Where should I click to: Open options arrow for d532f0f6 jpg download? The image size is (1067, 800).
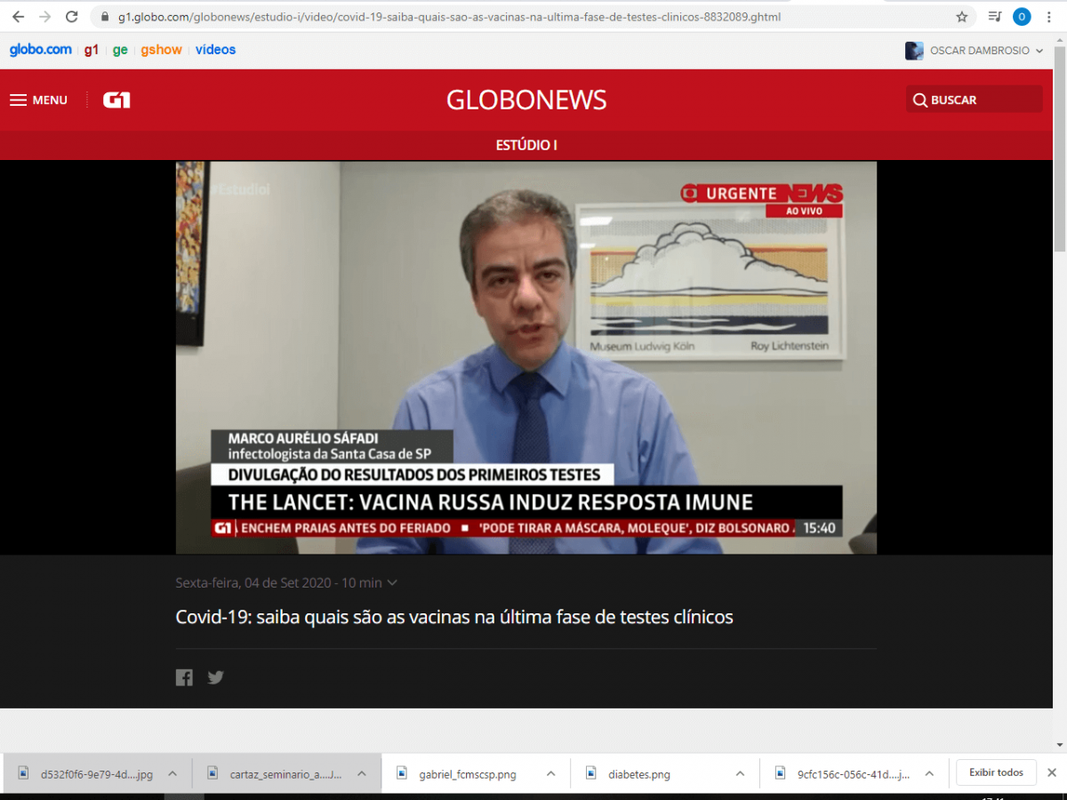click(x=172, y=773)
